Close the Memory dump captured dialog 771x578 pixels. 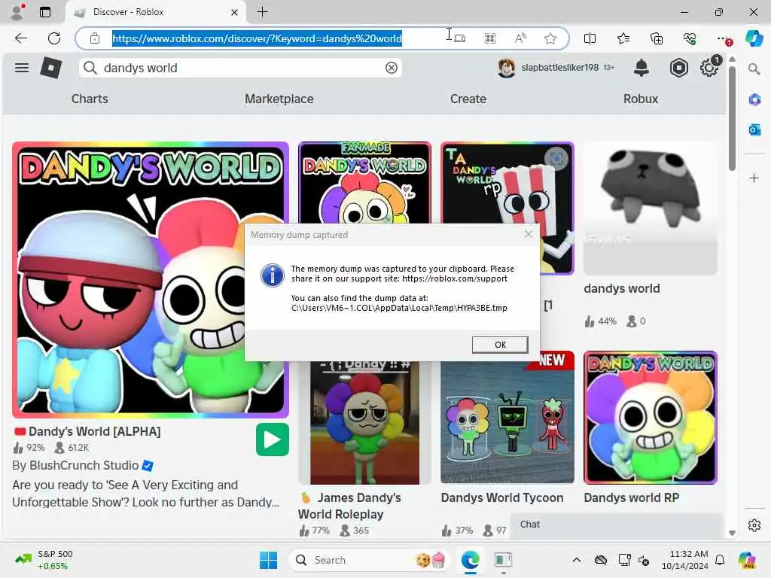click(x=529, y=235)
